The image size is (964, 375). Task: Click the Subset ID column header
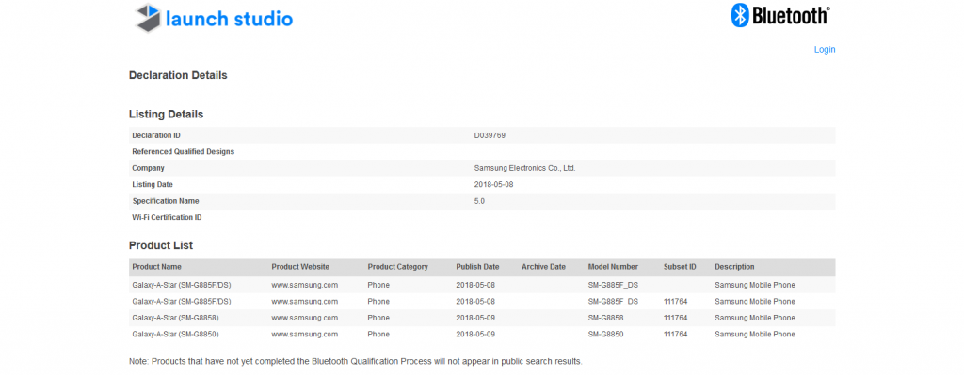(680, 267)
